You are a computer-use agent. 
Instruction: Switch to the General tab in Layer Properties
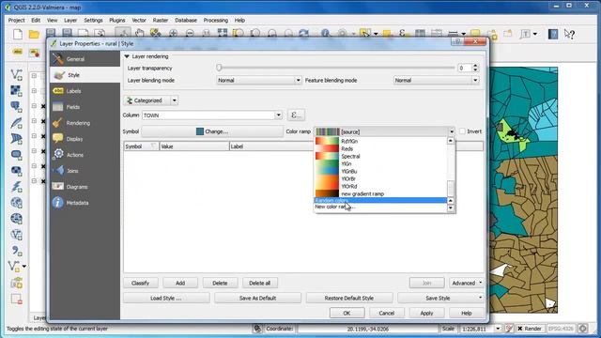85,59
